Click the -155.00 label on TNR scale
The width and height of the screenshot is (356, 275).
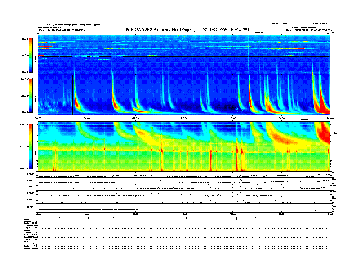(23, 169)
